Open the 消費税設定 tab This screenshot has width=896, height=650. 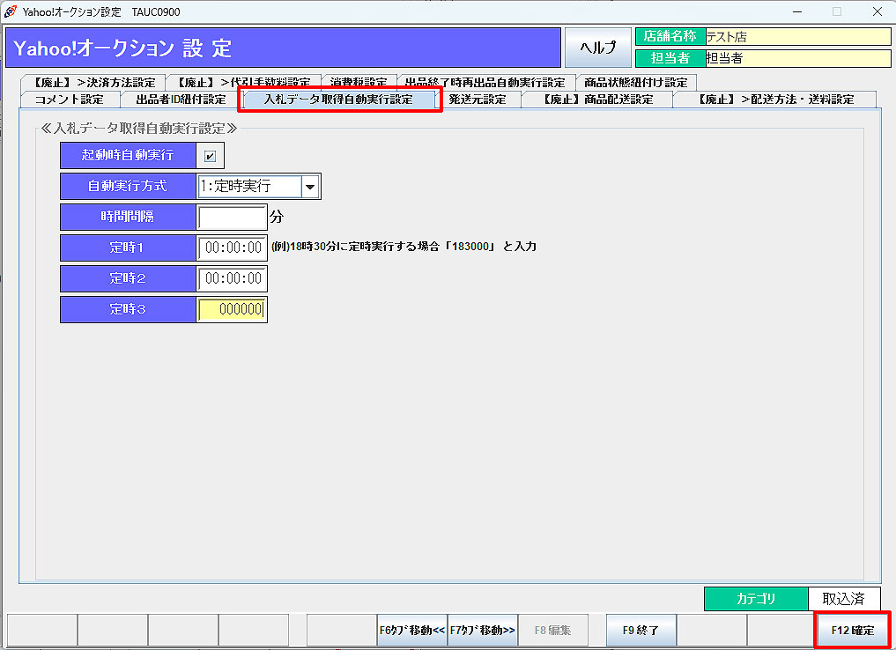pos(358,83)
